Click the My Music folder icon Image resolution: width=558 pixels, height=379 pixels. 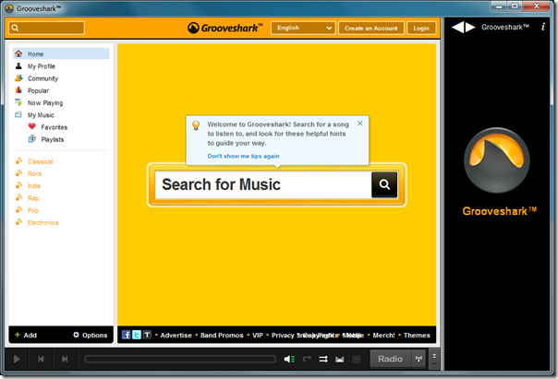tap(18, 114)
